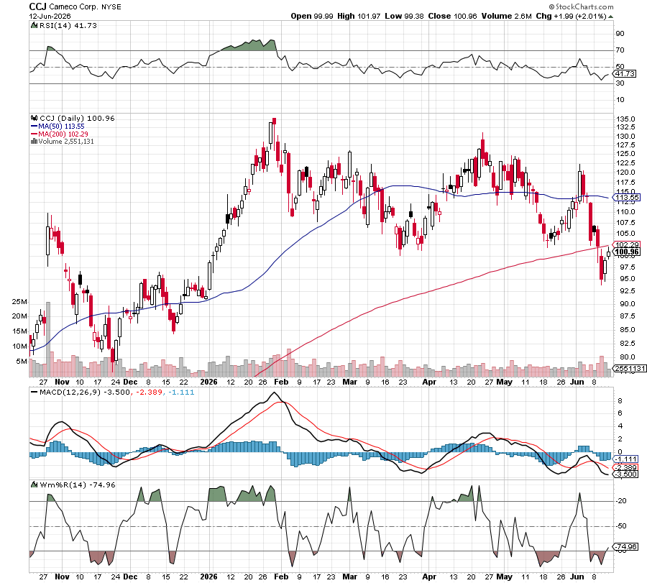Click the 90 level label on RSI axis
Viewport: 647px width, 583px height.
(x=620, y=34)
